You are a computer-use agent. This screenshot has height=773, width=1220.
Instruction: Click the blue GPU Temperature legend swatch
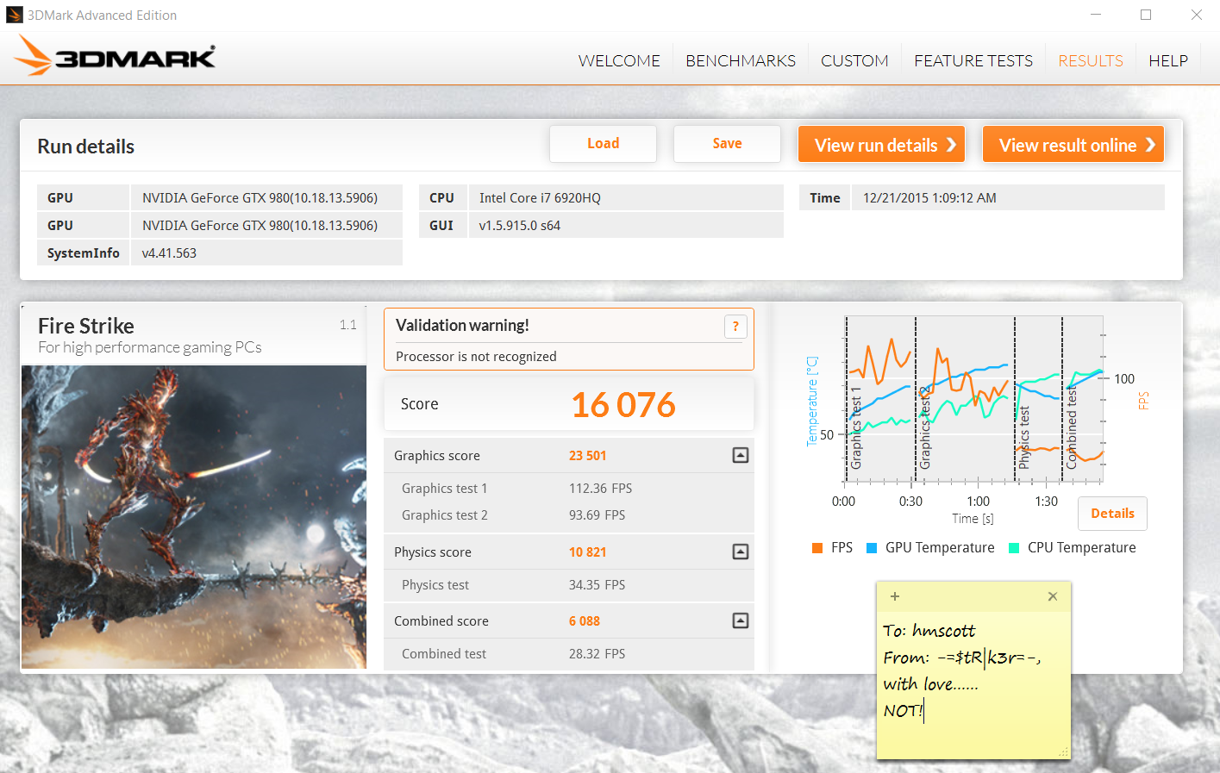[872, 548]
